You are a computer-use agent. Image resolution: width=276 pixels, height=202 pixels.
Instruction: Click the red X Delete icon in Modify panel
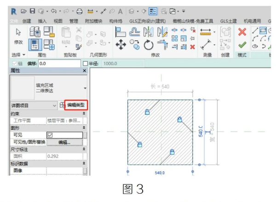click(193, 47)
